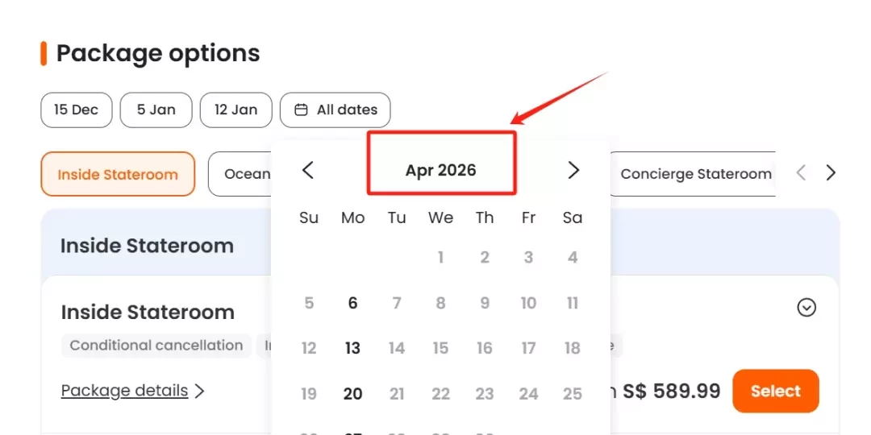Go to next month in calendar

pyautogui.click(x=573, y=170)
